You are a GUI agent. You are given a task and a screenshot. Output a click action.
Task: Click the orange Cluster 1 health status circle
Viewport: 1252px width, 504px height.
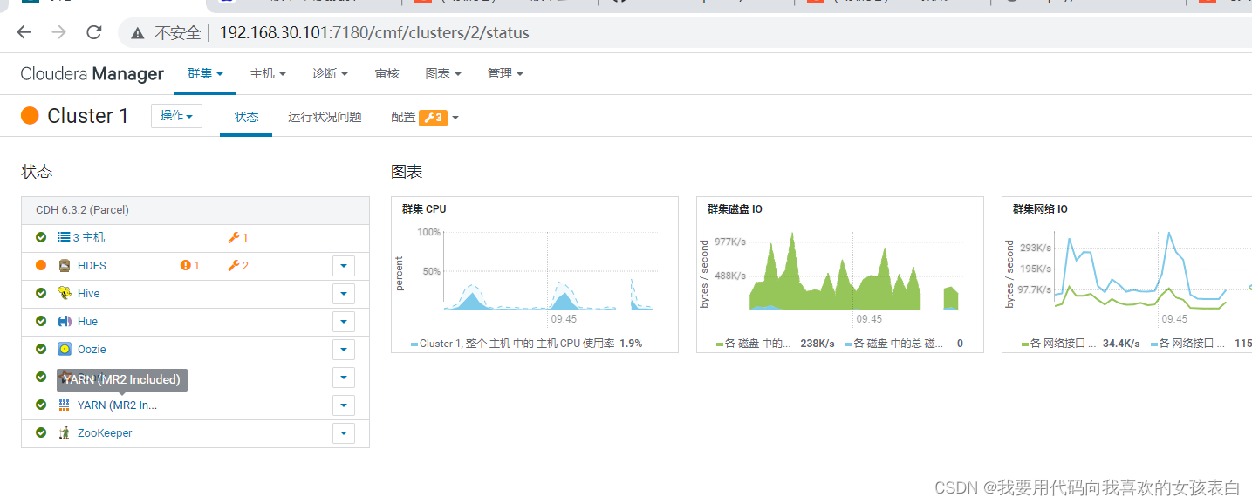(x=30, y=116)
